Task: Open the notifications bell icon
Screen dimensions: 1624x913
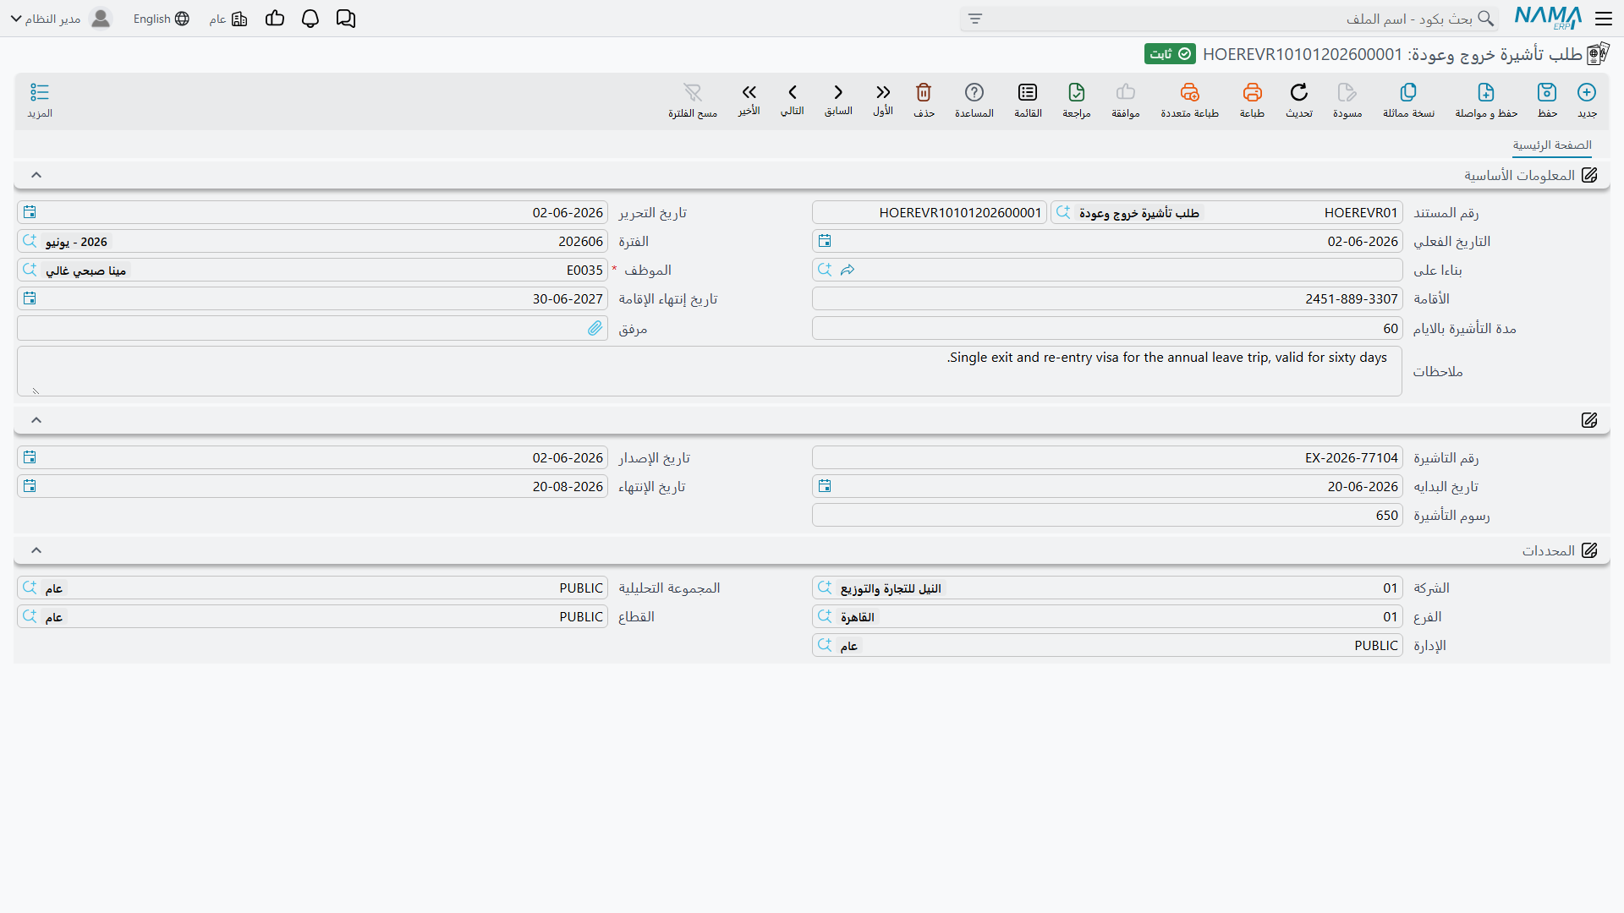Action: [310, 19]
